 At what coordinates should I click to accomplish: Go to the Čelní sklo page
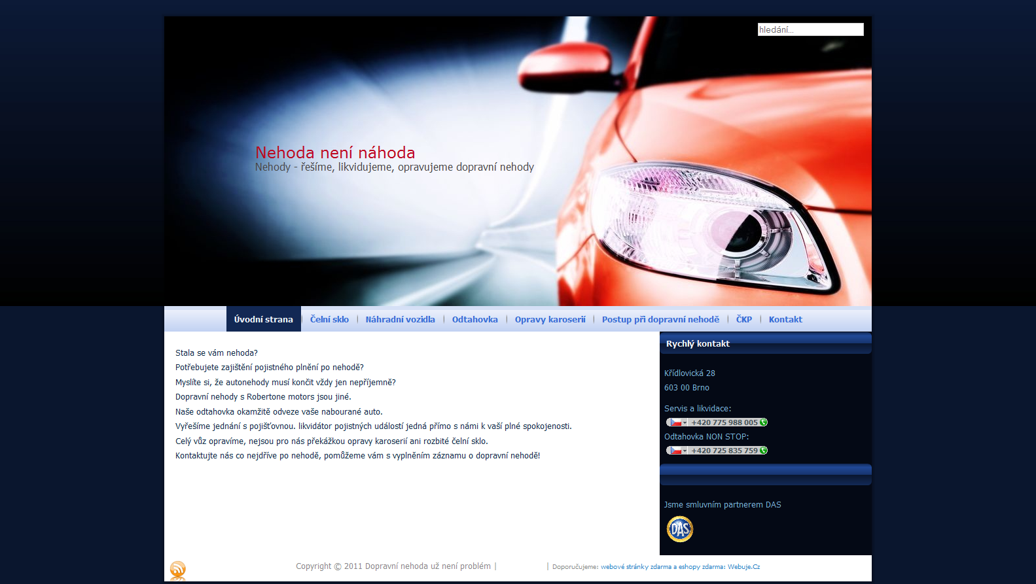[329, 319]
